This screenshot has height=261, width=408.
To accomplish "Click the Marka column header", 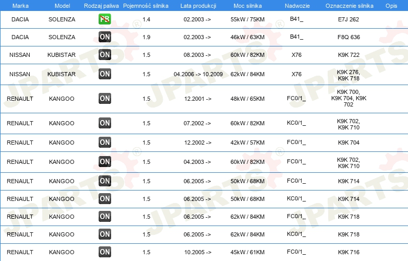I will click(x=20, y=6).
